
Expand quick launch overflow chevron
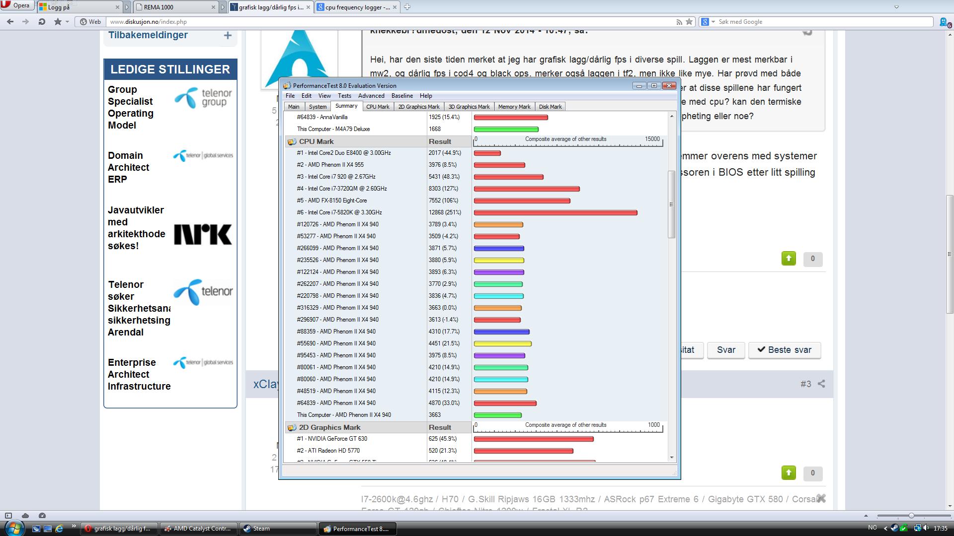pos(74,526)
